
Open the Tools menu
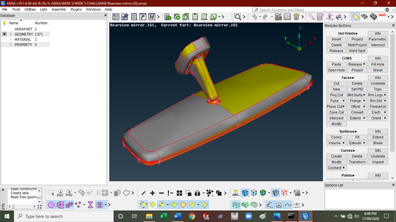tap(16, 9)
